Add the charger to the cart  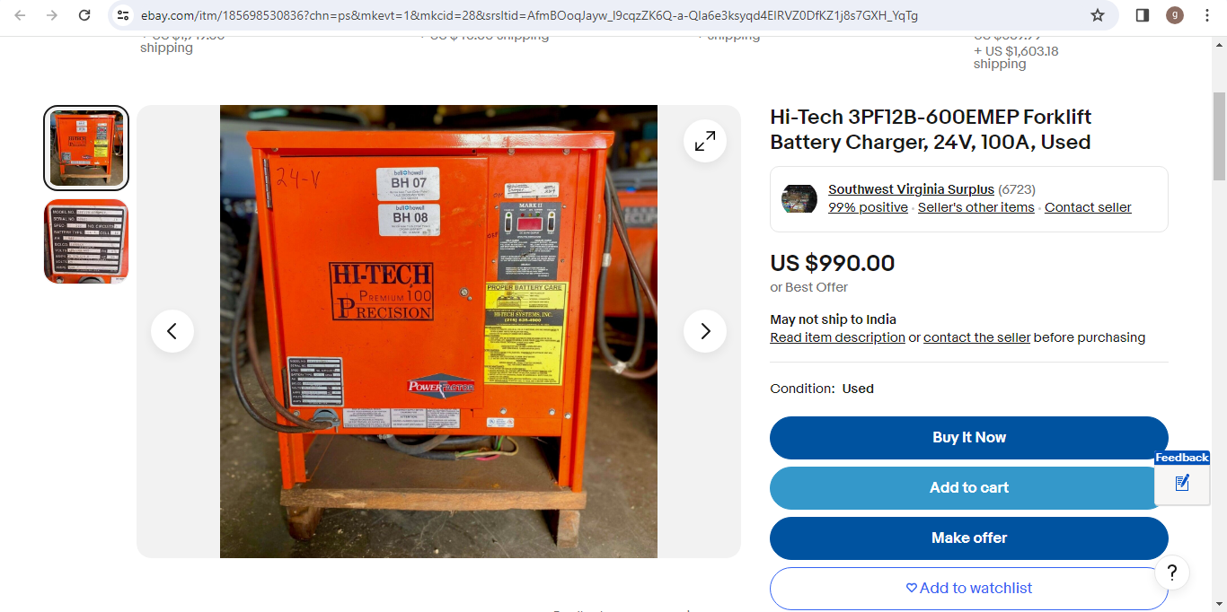click(968, 487)
